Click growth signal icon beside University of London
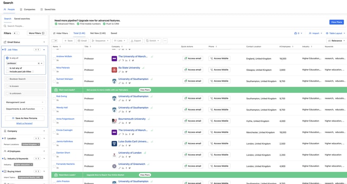 point(145,153)
